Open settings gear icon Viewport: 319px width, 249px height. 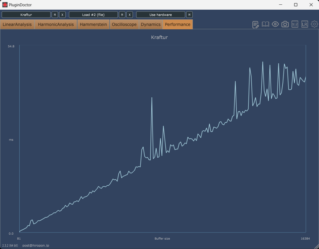315,24
